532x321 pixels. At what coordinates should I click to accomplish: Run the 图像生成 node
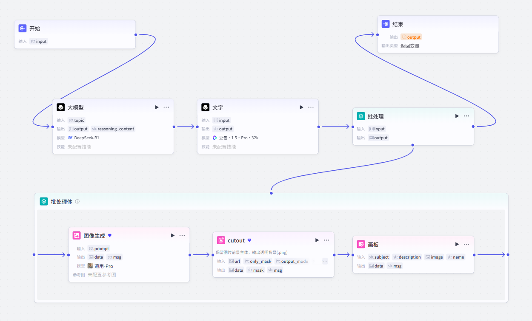click(173, 235)
